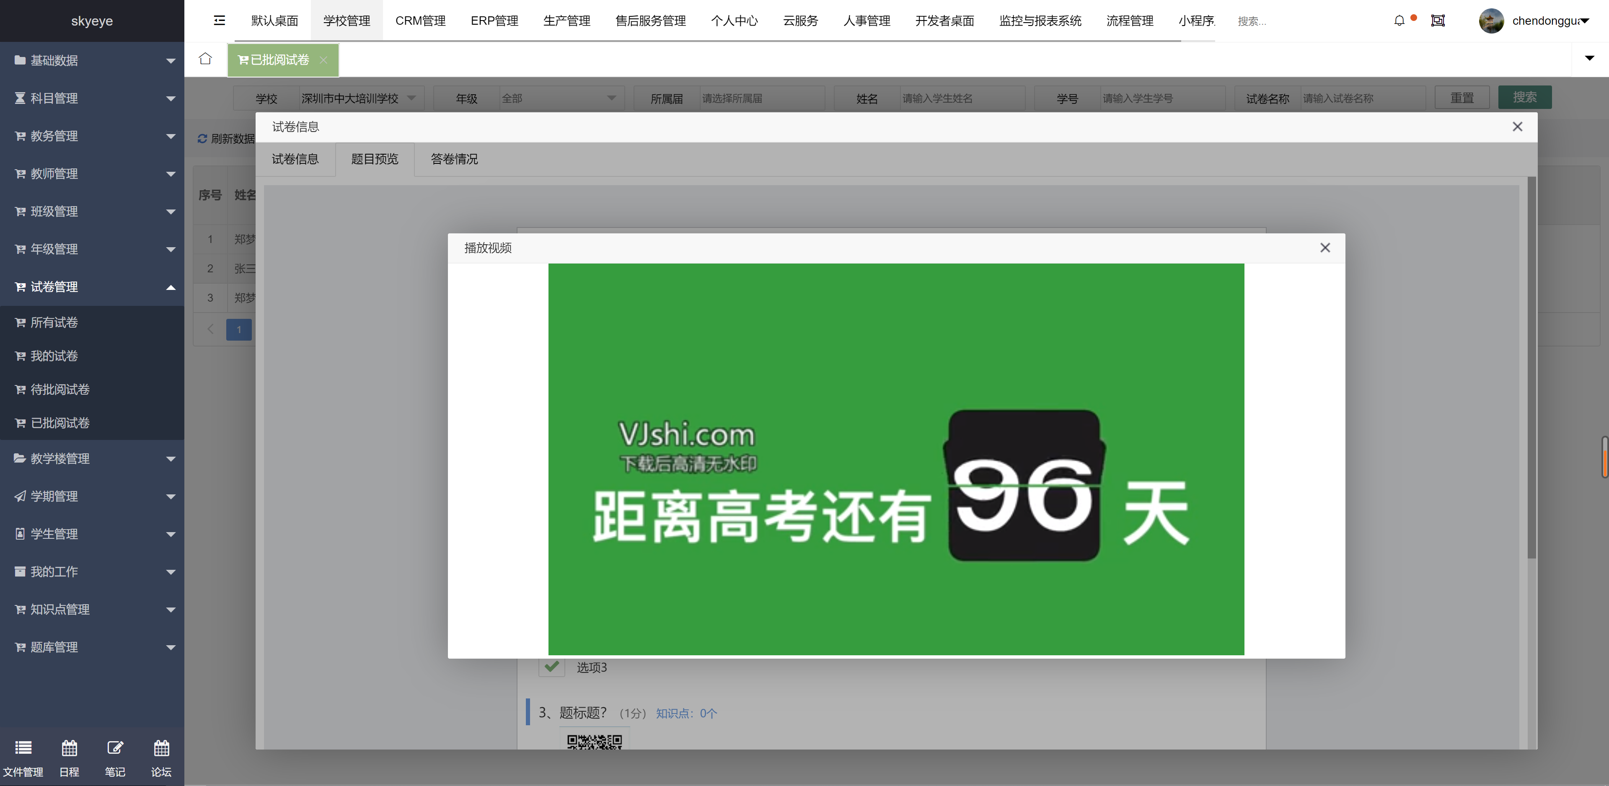Open the 默认桌面 top menu
This screenshot has height=786, width=1609.
(x=274, y=21)
